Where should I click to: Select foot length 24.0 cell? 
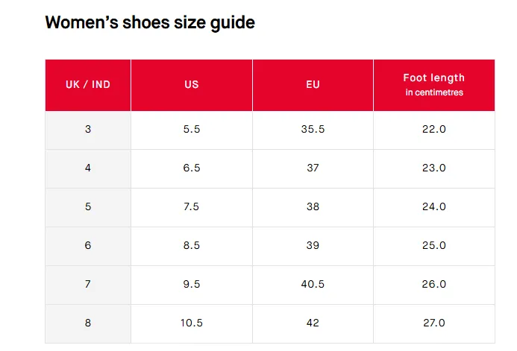[x=434, y=208]
